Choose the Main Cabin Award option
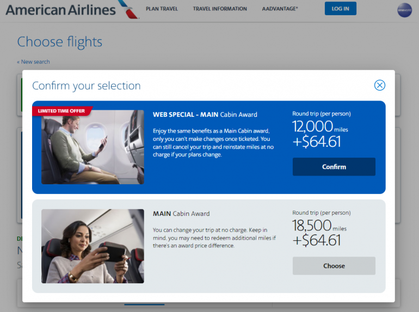Image resolution: width=419 pixels, height=312 pixels. click(334, 266)
